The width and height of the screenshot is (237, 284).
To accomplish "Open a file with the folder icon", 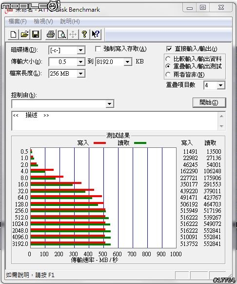I will [24, 34].
